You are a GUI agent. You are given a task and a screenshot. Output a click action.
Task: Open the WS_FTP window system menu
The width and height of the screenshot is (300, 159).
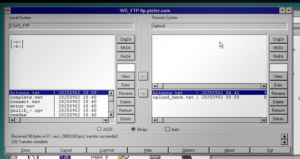click(x=8, y=10)
